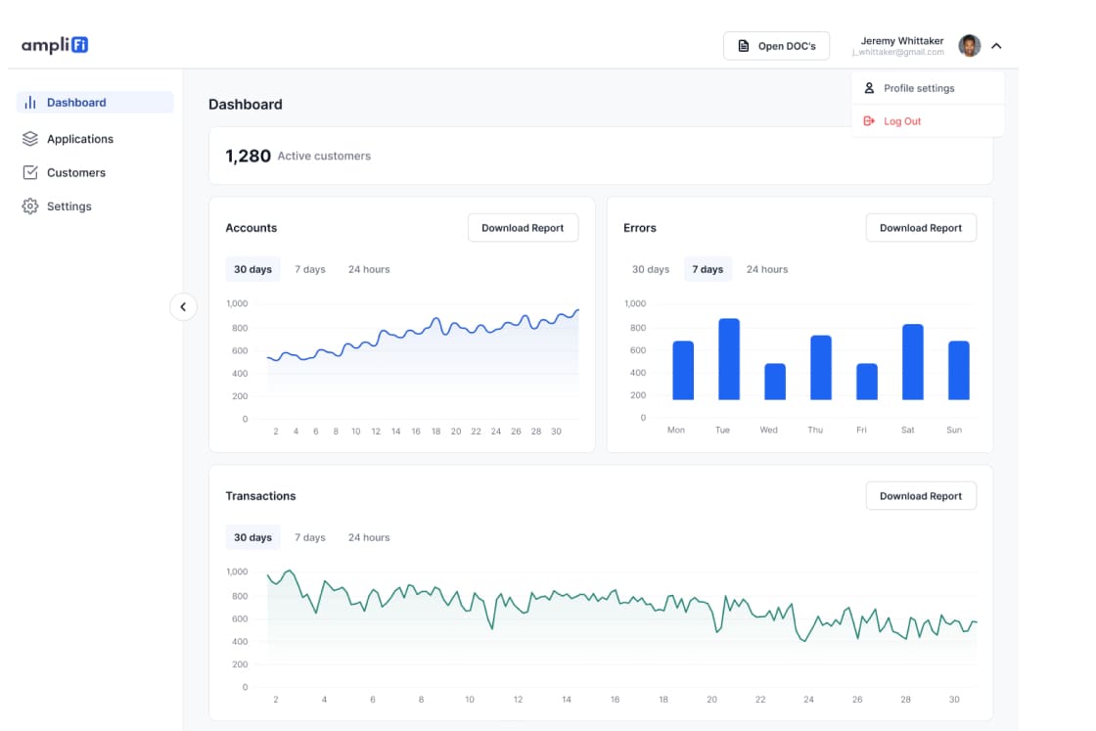Switch Errors chart to 24 hours
Viewport: 1096px width, 731px height.
767,269
